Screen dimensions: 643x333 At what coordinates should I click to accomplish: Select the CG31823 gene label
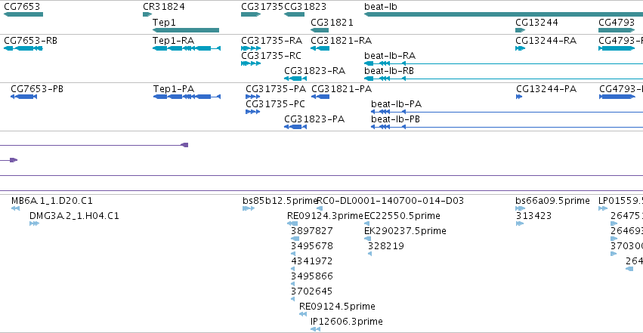(305, 7)
